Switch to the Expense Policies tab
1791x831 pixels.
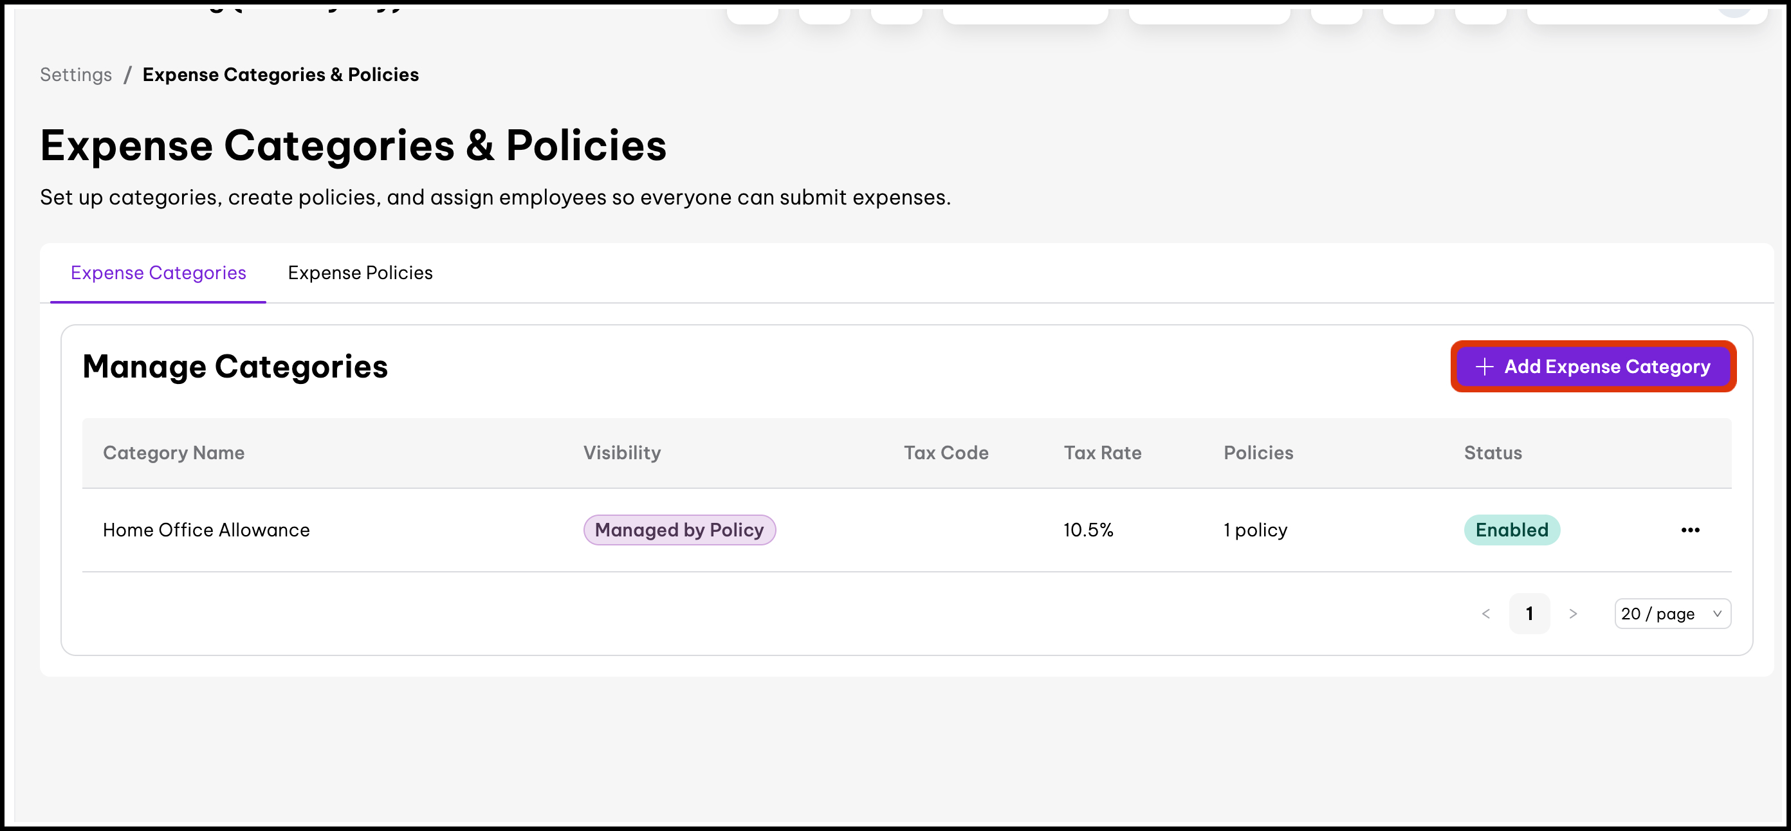360,273
